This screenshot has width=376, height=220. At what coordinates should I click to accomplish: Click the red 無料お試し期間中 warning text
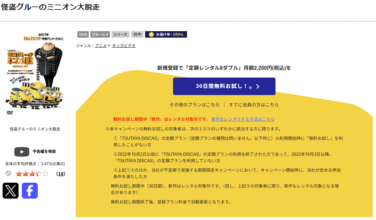[161, 119]
